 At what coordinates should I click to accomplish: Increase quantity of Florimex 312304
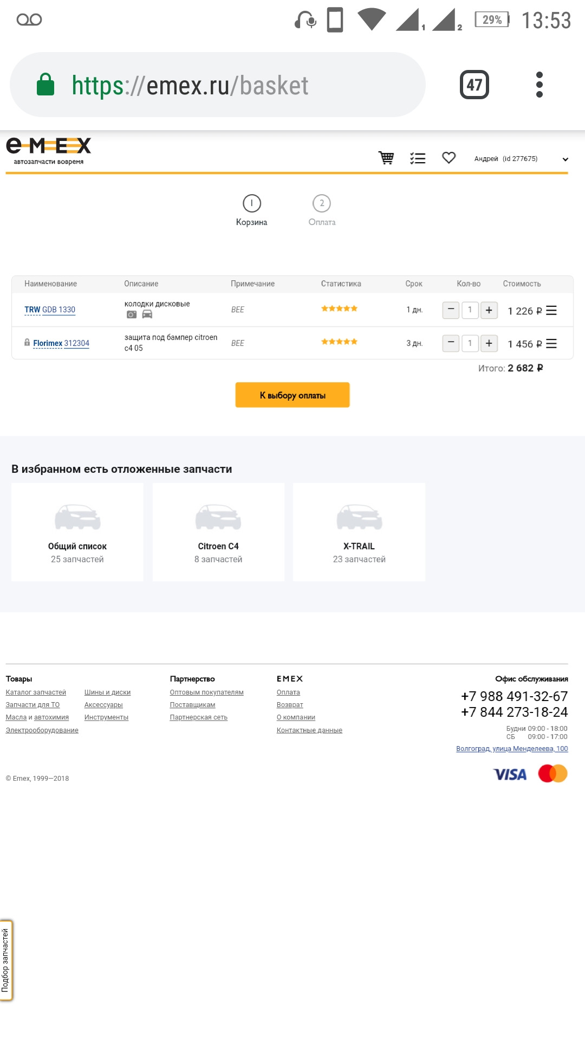click(x=489, y=343)
